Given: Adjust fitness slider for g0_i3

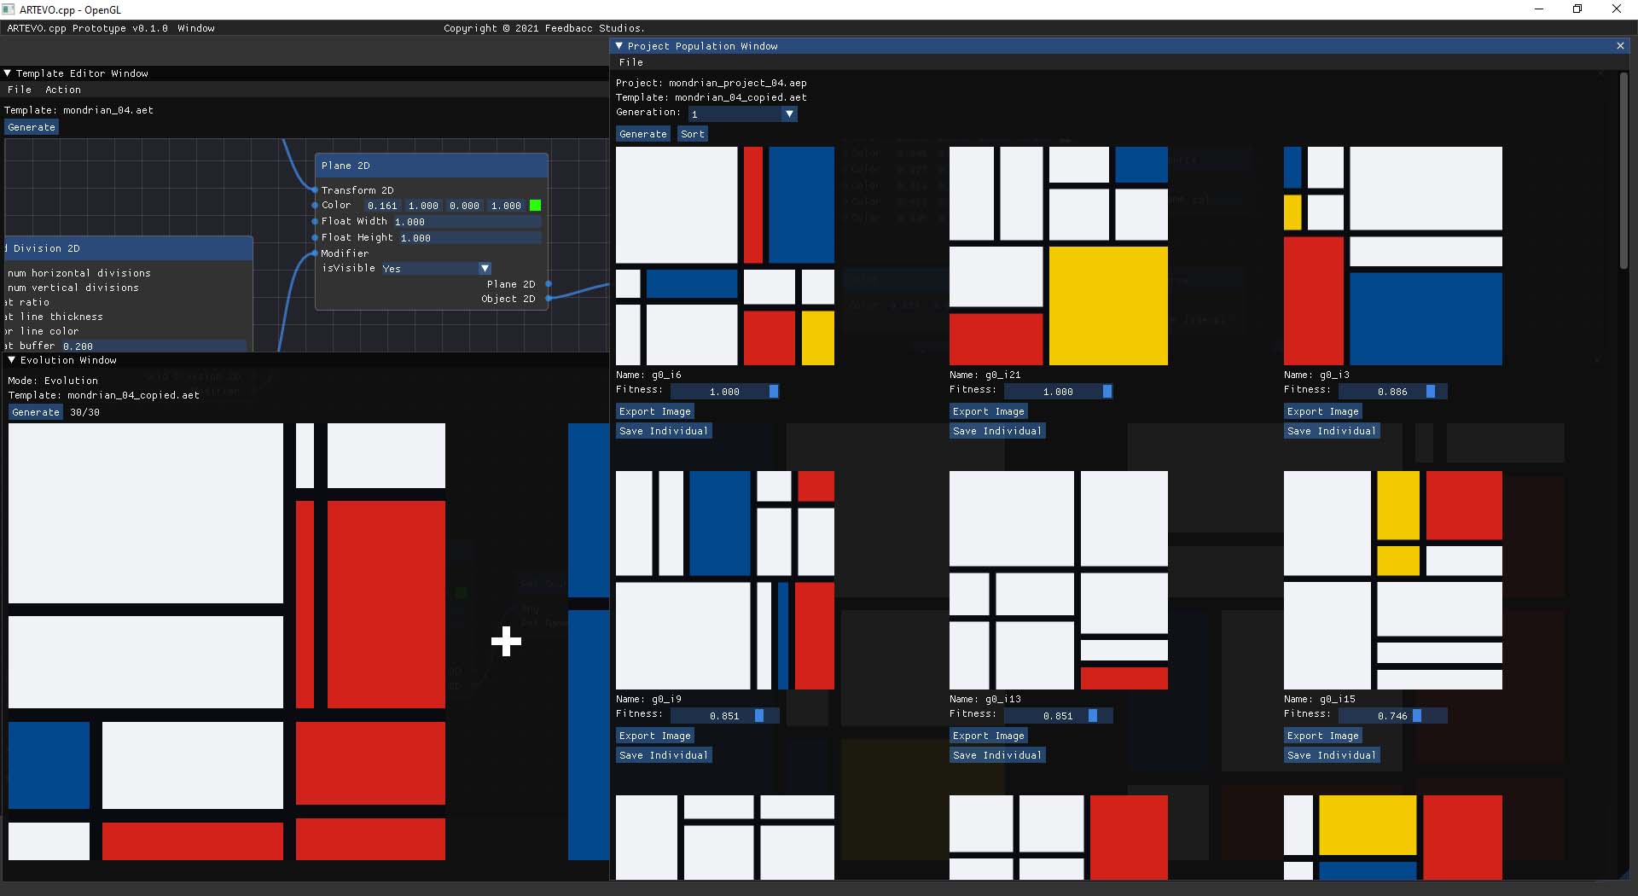Looking at the screenshot, I should pos(1393,392).
